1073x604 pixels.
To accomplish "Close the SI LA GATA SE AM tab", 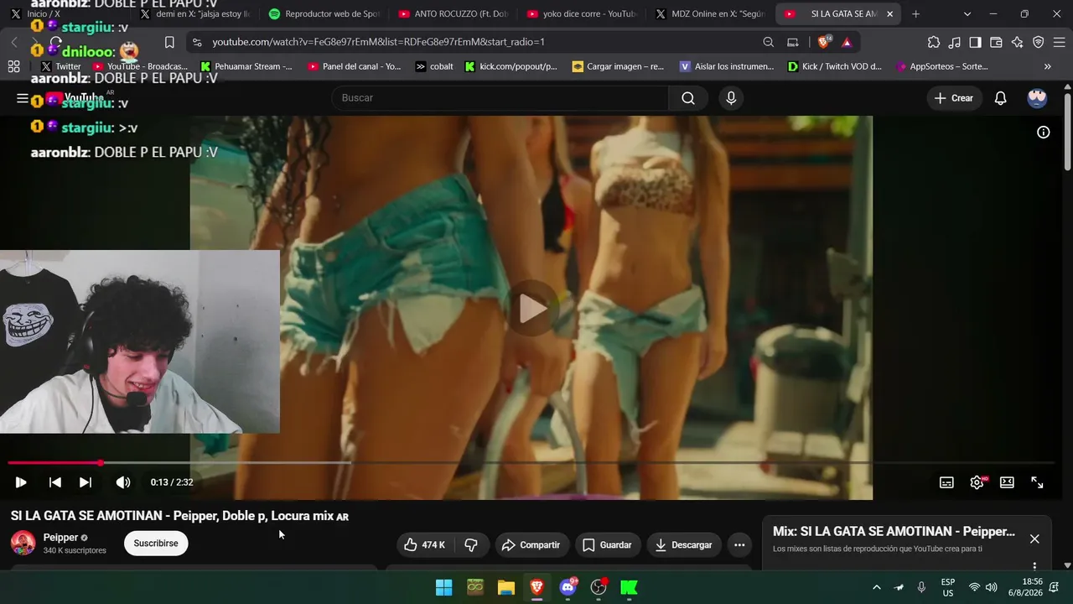I will click(889, 14).
